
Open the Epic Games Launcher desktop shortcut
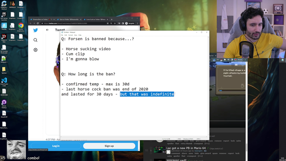point(4,16)
